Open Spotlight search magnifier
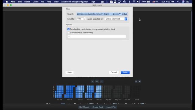The height and width of the screenshot is (110, 195). click(x=178, y=2)
